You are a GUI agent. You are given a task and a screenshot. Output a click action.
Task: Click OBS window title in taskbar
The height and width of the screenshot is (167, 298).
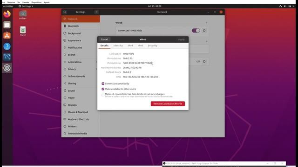(192, 163)
